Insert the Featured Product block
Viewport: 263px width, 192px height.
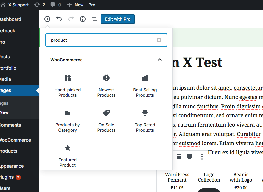[68, 156]
